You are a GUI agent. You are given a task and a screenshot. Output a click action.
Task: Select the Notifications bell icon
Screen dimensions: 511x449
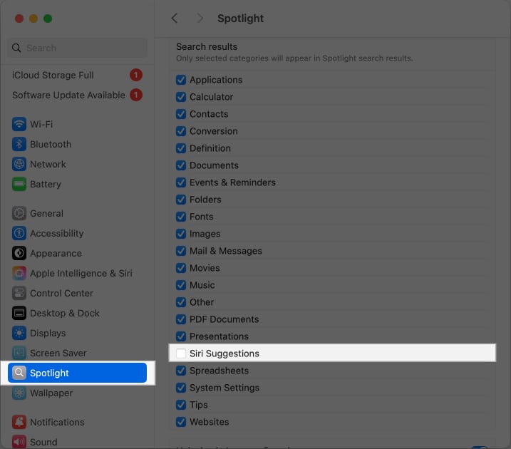click(x=19, y=422)
